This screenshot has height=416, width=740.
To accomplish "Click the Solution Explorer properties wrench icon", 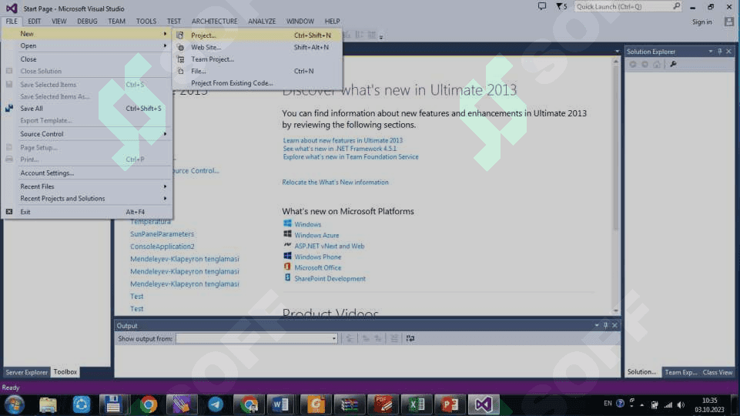I will pos(674,64).
